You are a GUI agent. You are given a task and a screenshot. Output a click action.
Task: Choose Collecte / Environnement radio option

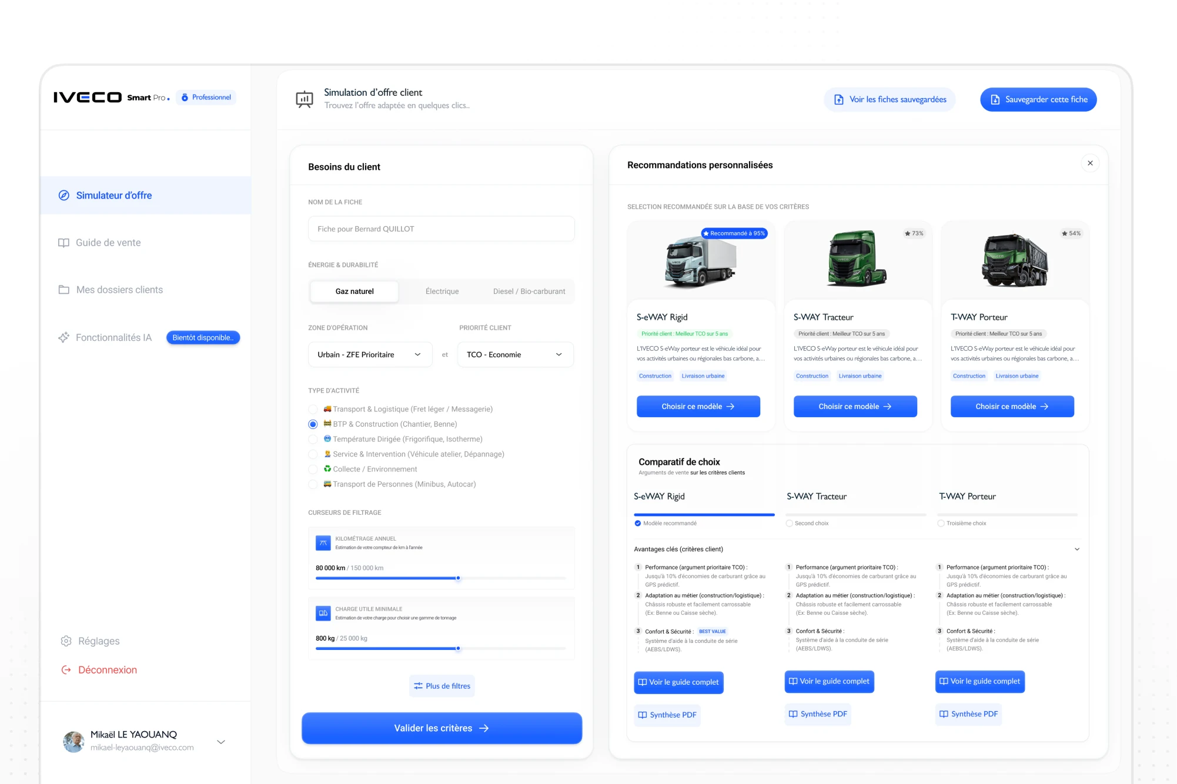click(x=313, y=469)
